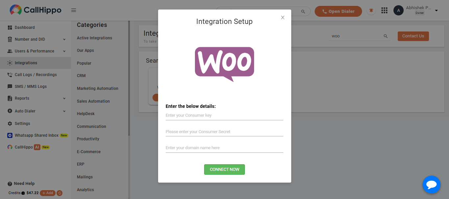This screenshot has height=199, width=449.
Task: Select CRM category
Action: [81, 76]
